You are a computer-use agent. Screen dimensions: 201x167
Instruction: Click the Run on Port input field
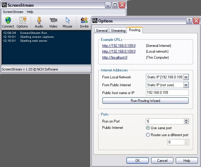tap(165, 121)
